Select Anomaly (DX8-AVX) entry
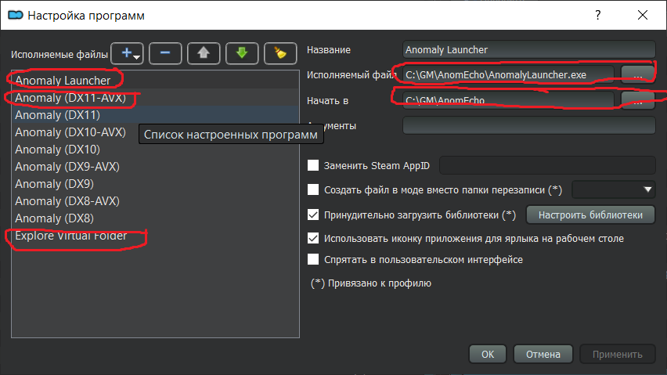This screenshot has height=375, width=667. tap(155, 201)
